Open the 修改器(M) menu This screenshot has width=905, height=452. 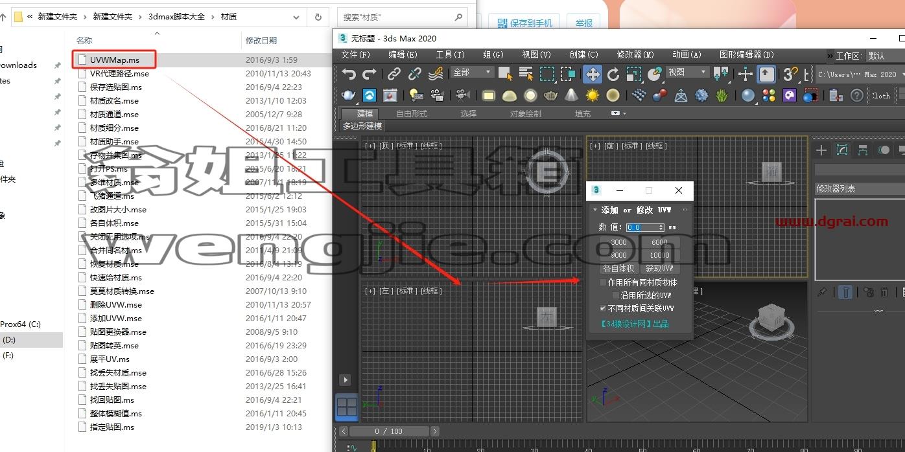click(635, 55)
